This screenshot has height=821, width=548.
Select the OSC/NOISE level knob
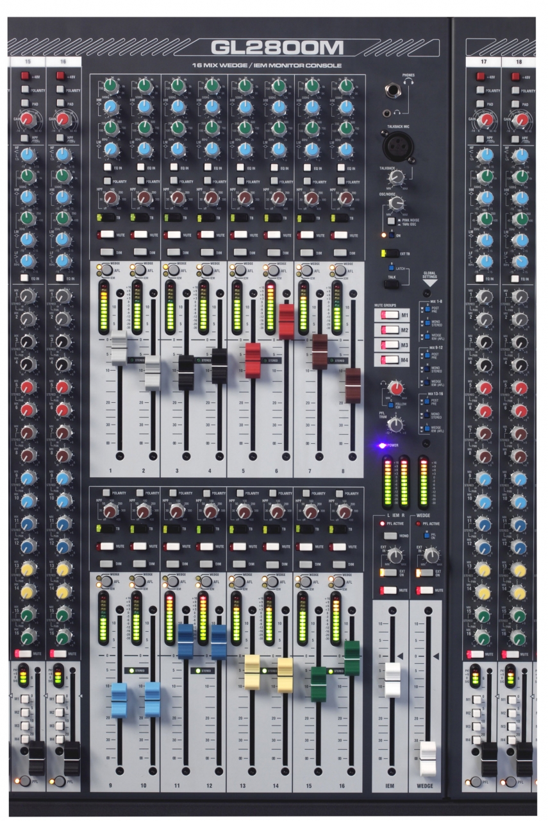pyautogui.click(x=397, y=203)
